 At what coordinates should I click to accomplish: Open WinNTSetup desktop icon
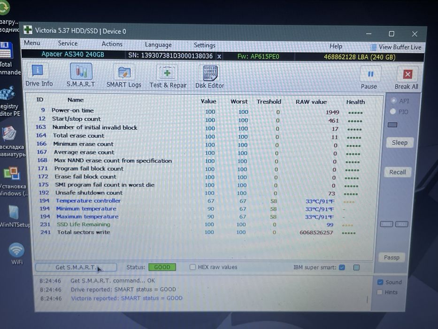point(14,216)
